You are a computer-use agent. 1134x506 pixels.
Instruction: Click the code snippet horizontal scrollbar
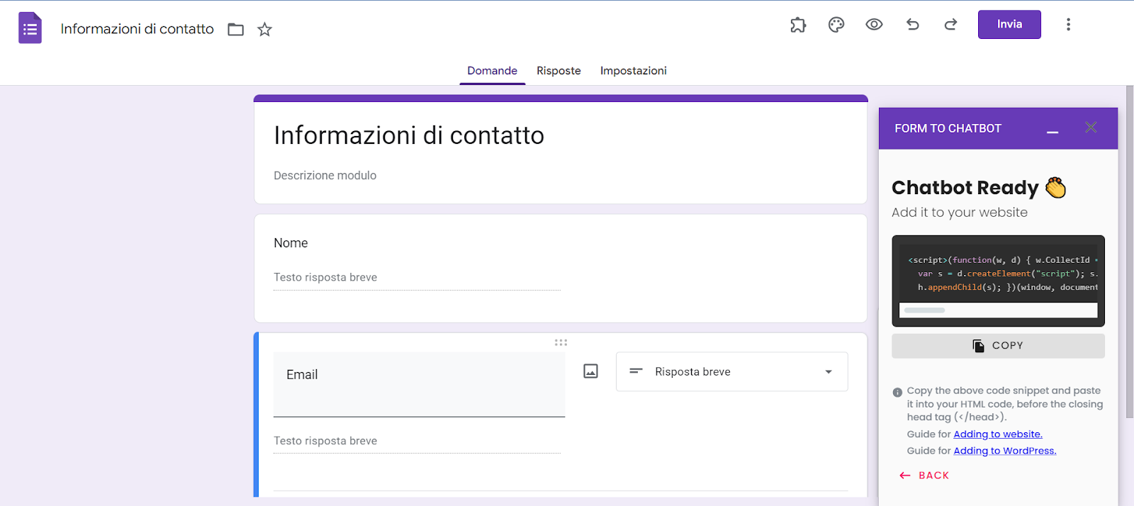click(925, 310)
